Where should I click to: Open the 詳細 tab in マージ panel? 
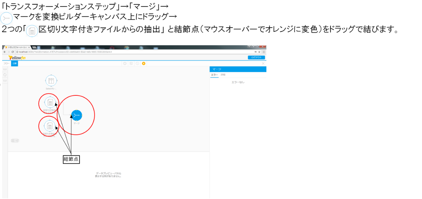click(223, 75)
